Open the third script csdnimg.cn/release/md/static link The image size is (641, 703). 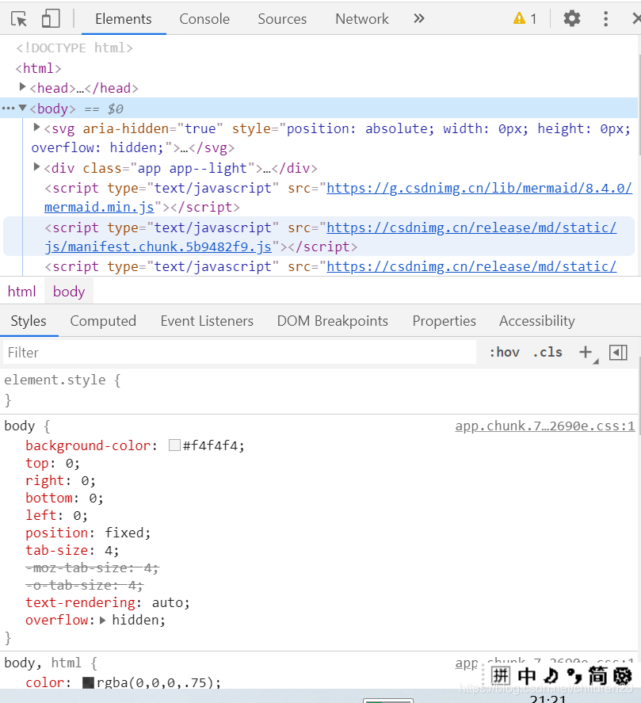tap(471, 266)
